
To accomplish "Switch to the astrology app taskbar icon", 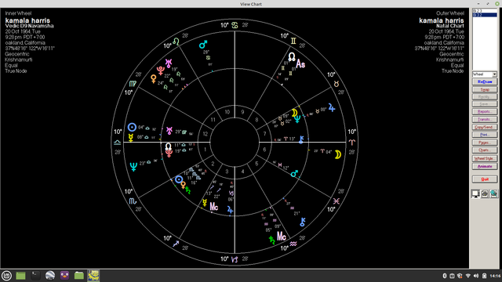I will point(93,276).
